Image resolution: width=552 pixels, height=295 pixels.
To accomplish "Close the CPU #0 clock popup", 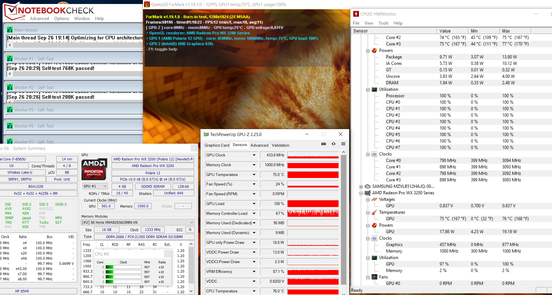I will [x=167, y=254].
